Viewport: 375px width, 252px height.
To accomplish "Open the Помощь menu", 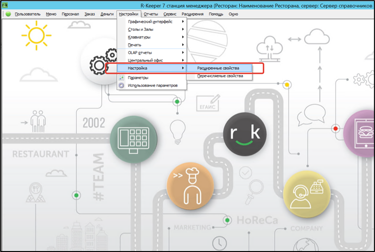I will (x=216, y=14).
